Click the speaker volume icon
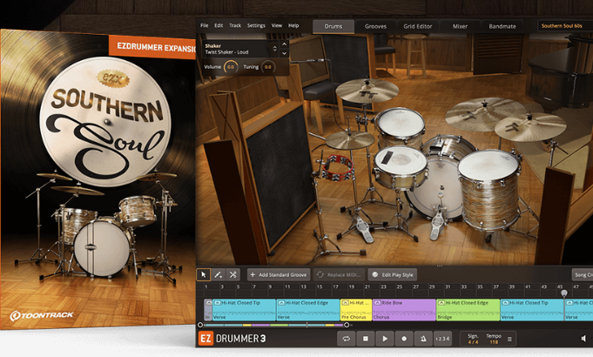 coord(583,339)
